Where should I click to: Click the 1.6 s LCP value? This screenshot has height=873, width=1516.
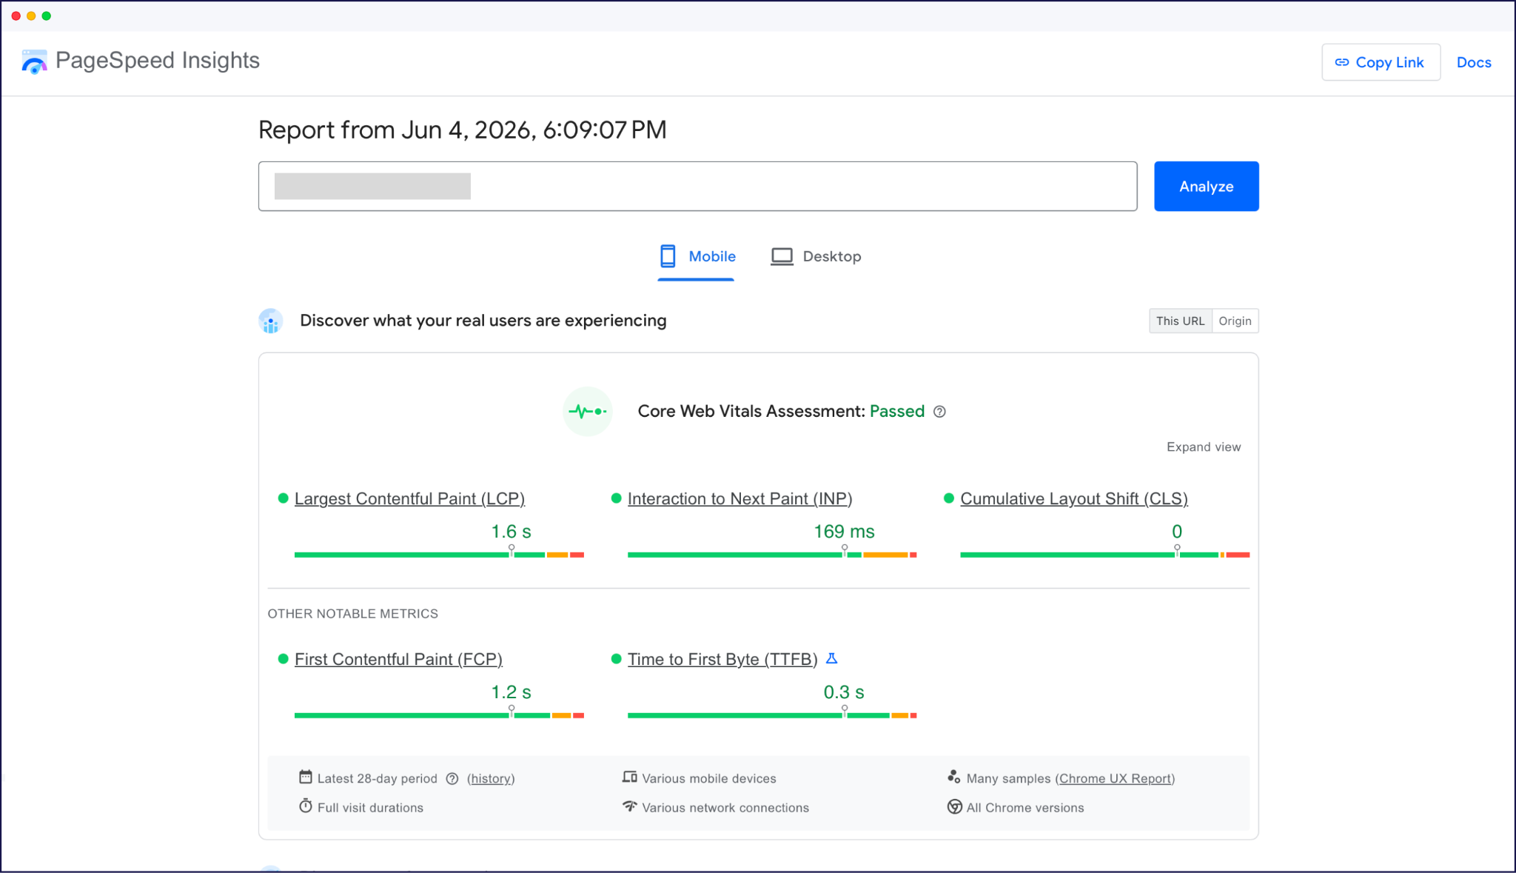511,532
